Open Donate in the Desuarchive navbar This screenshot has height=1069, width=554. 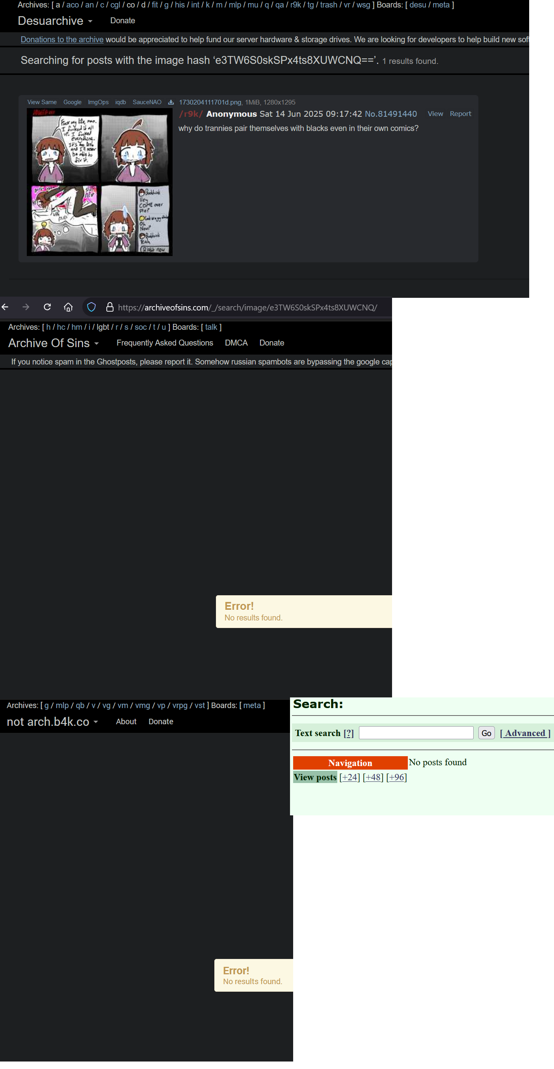(x=123, y=21)
